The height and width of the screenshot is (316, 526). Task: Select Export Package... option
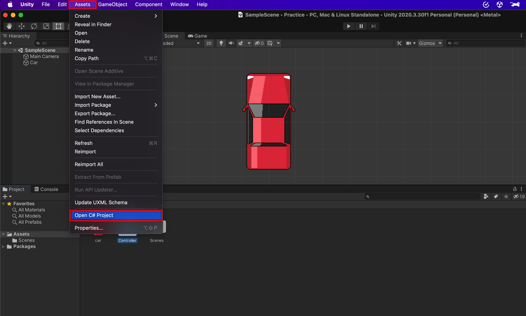click(95, 114)
